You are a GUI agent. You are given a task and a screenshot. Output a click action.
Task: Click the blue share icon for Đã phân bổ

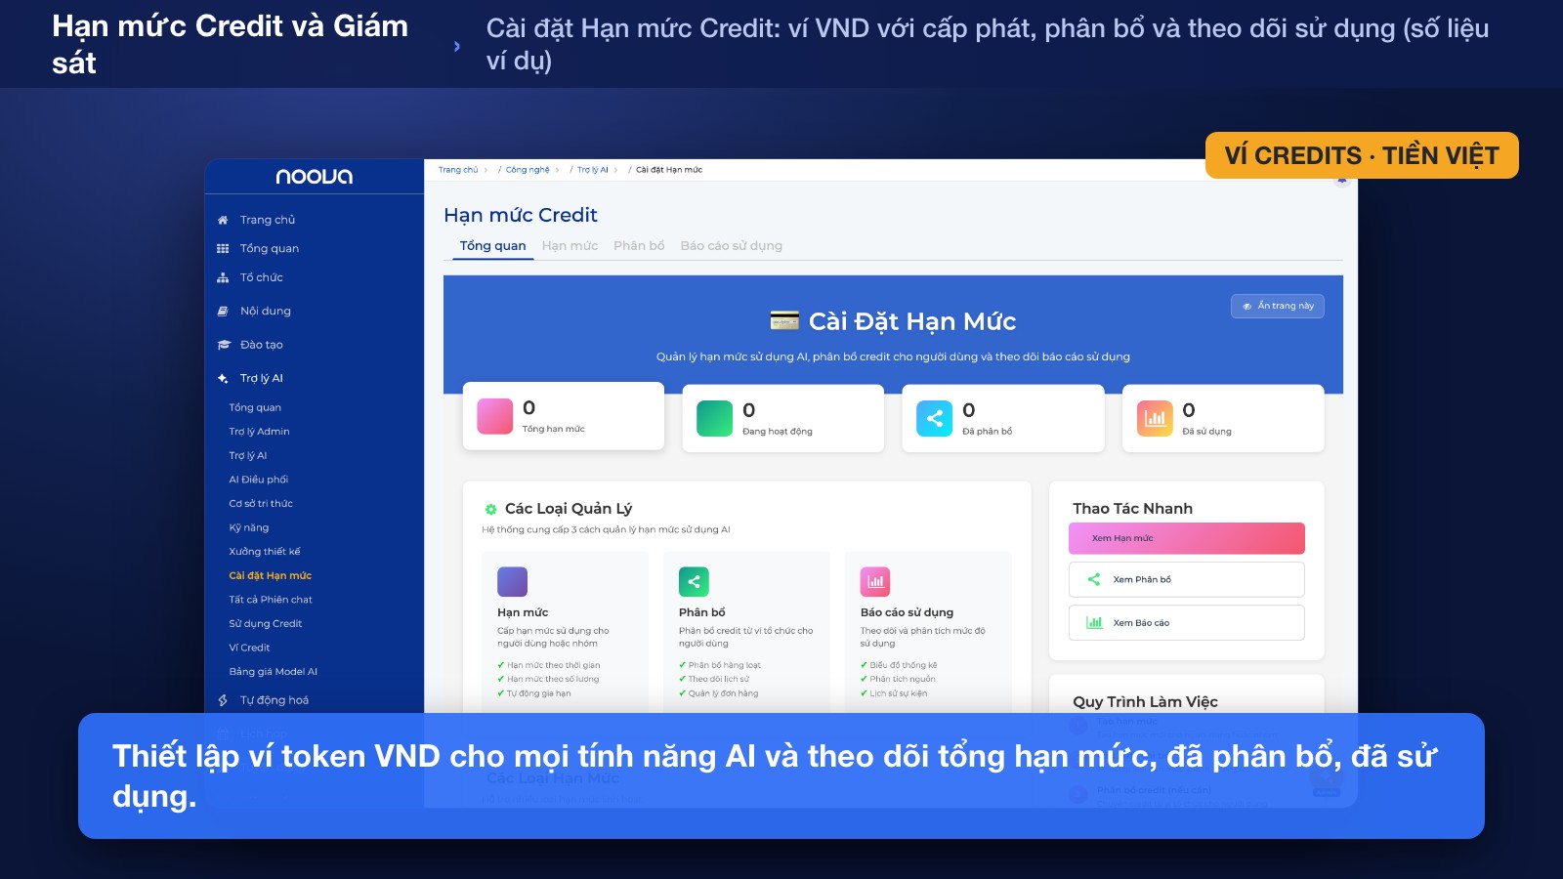(934, 418)
